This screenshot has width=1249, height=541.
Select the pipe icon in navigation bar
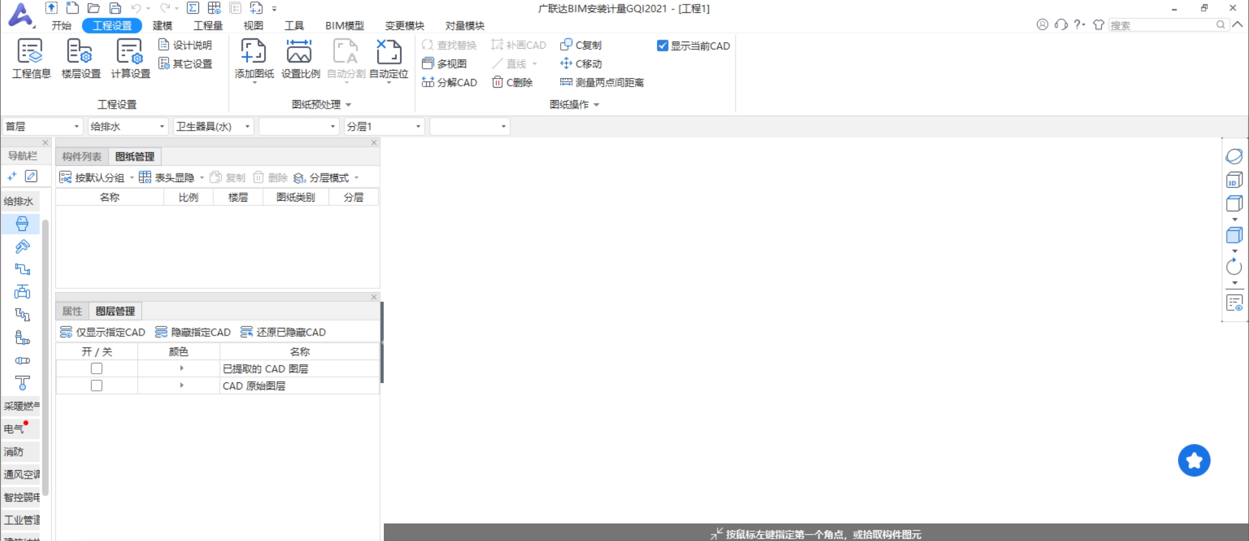click(x=22, y=269)
